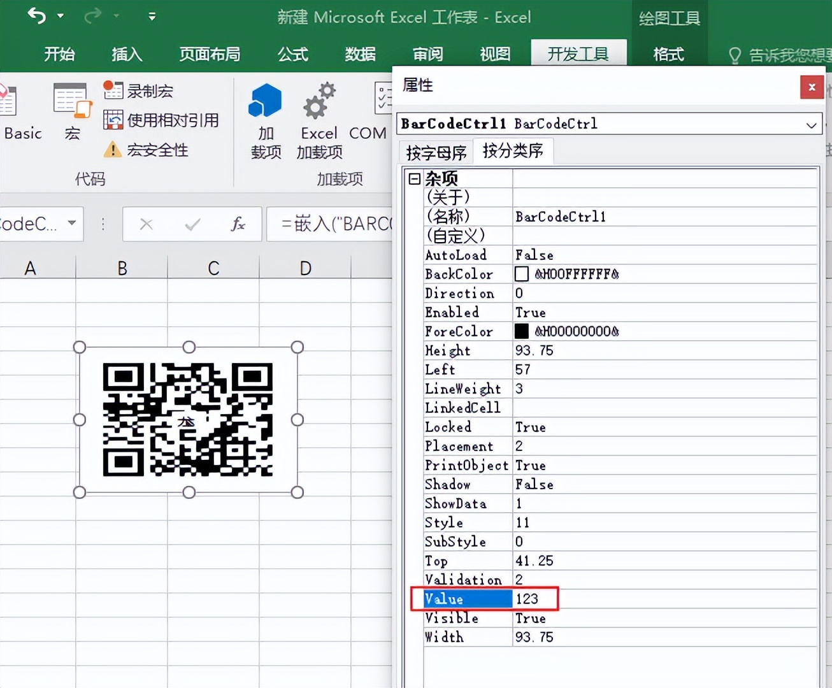Select the LineWeight property row
The height and width of the screenshot is (688, 832).
pos(620,389)
